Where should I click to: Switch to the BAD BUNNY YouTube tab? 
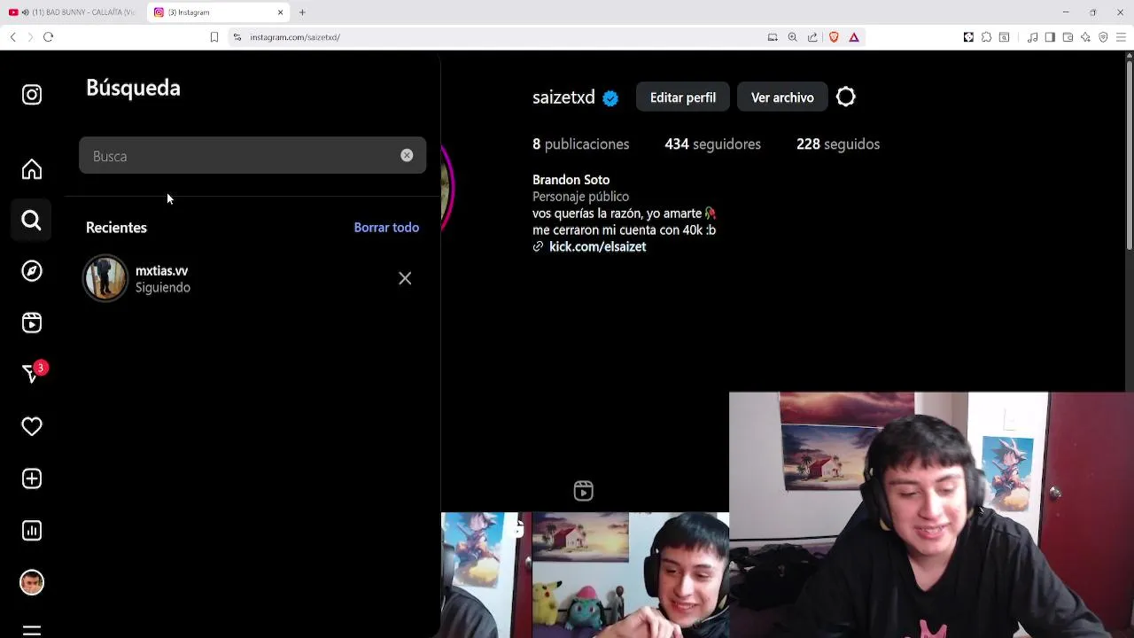point(73,12)
